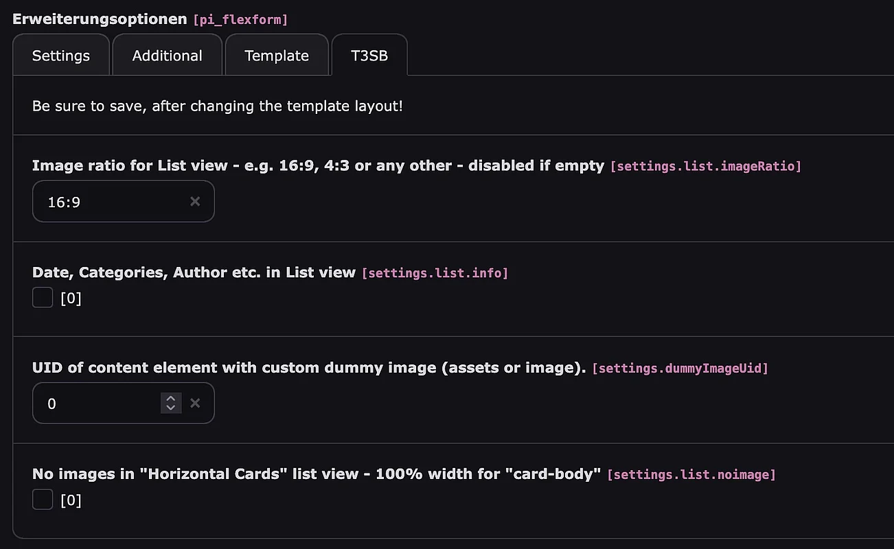The width and height of the screenshot is (894, 549).
Task: Open the Additional tab
Action: tap(167, 56)
